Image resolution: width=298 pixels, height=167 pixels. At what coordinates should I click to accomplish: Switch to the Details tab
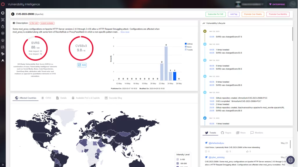61,98
